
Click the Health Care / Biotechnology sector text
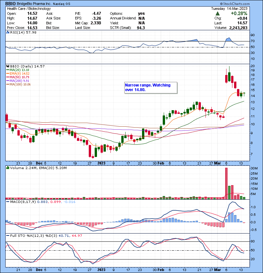pos(29,9)
